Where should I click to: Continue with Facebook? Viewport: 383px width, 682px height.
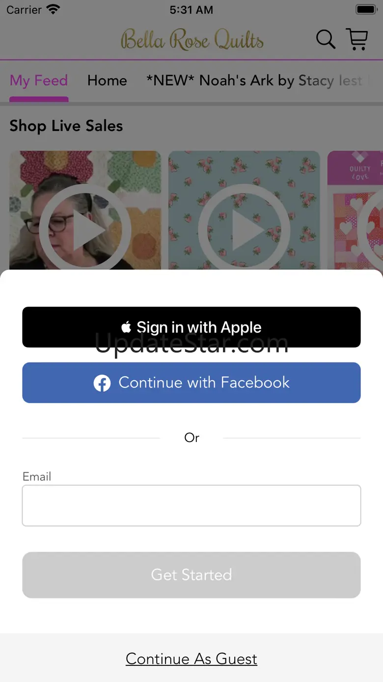191,383
